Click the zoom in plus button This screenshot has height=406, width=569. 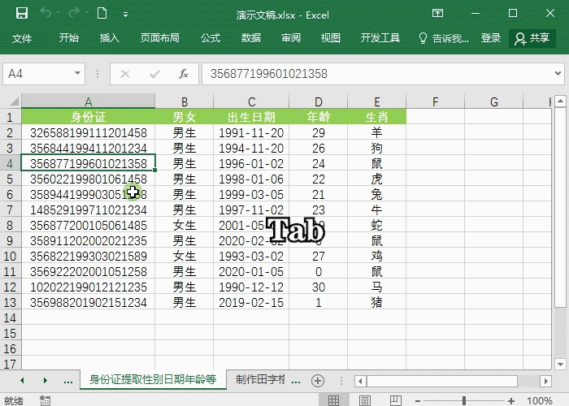coord(511,401)
